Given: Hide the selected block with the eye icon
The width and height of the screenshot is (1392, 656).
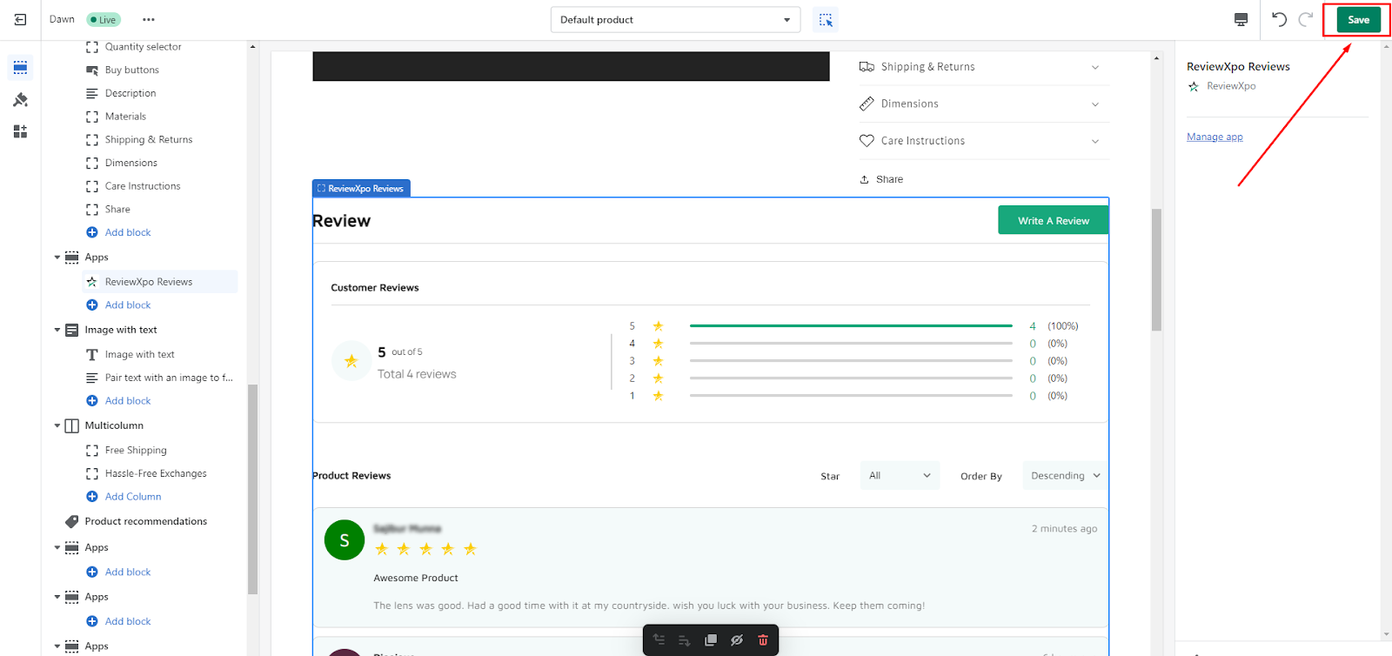Looking at the screenshot, I should 737,640.
